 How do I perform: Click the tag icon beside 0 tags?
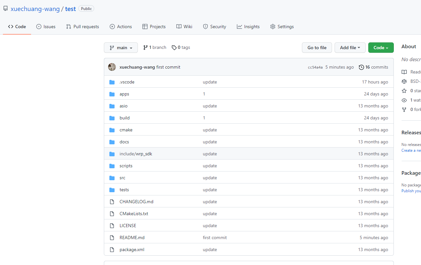(x=174, y=48)
